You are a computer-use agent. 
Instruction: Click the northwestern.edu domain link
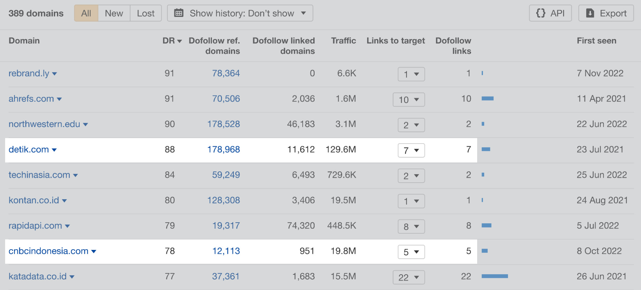coord(44,124)
